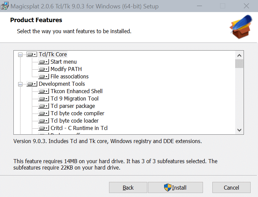Viewport: 258px width, 197px height.
Task: Cancel the setup wizard
Action: pos(231,188)
